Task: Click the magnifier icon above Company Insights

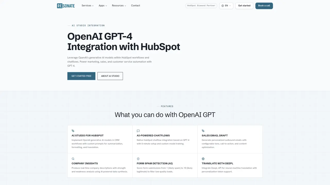Action: tap(73, 159)
